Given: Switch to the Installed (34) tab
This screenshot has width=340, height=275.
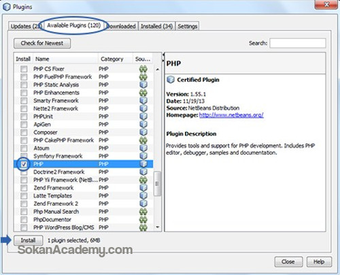Looking at the screenshot, I should click(x=156, y=27).
